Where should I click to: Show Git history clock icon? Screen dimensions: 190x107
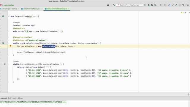click(x=180, y=5)
